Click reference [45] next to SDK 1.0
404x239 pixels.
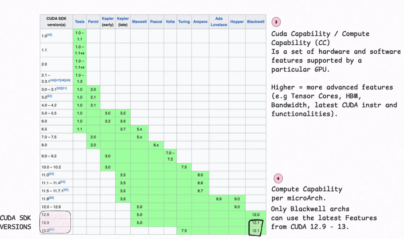click(x=49, y=35)
